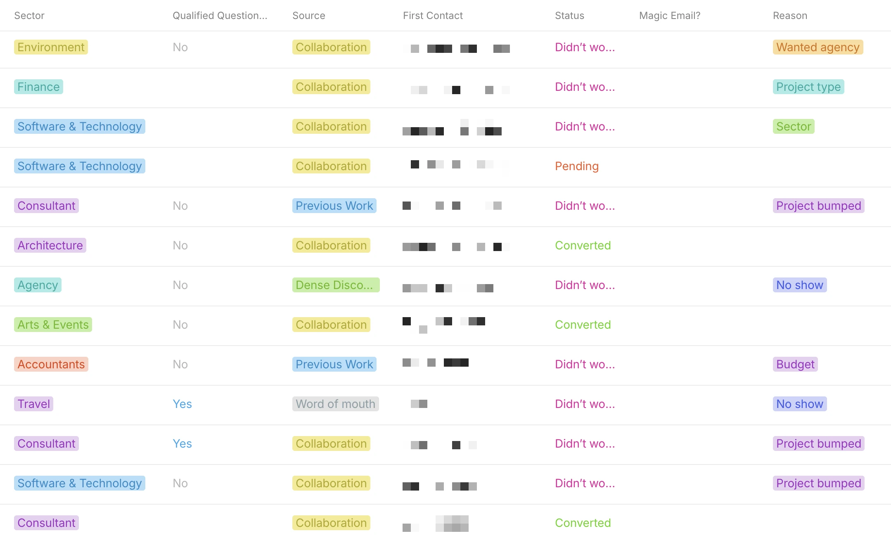891x543 pixels.
Task: Click the Converted status on Architecture row
Action: 583,245
